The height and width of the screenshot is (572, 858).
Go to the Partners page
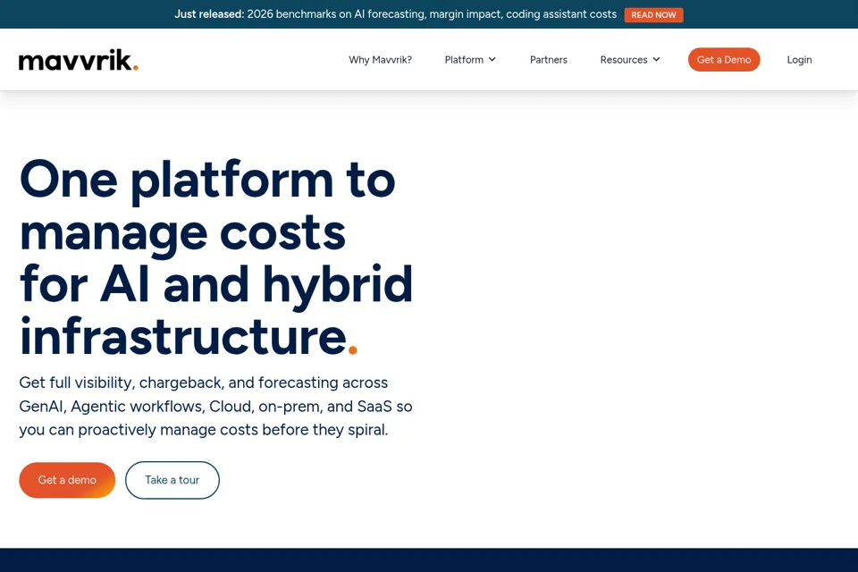[548, 60]
